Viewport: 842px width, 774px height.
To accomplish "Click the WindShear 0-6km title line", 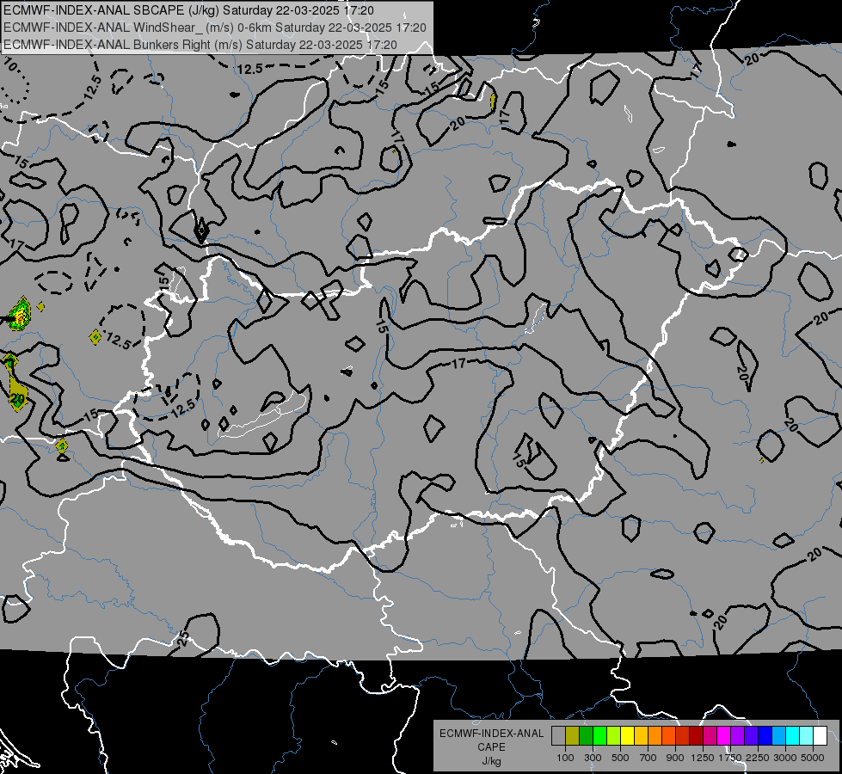I will [215, 28].
